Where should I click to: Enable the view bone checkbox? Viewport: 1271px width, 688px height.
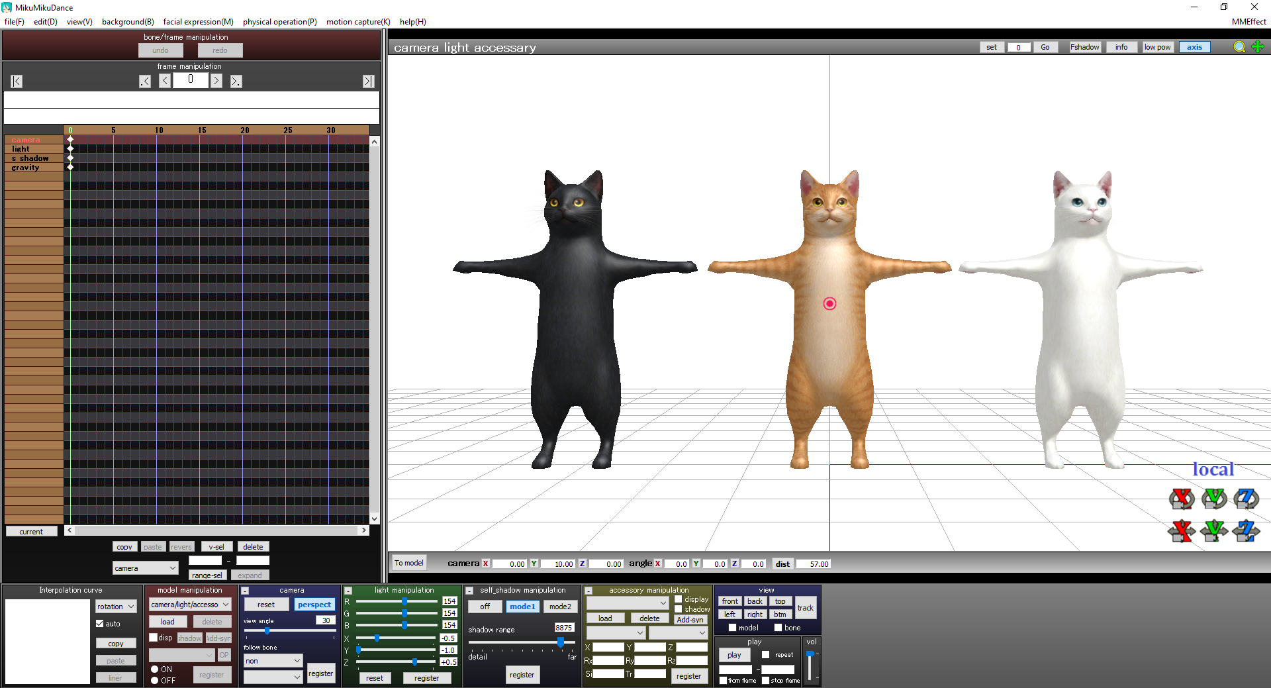pyautogui.click(x=778, y=628)
